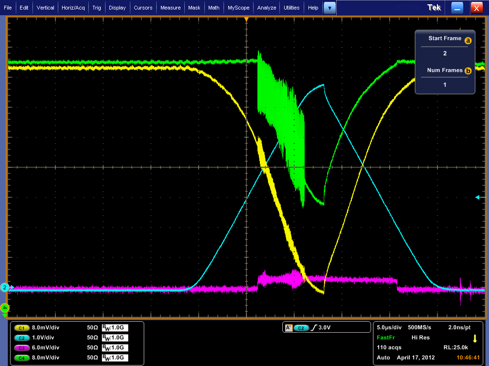Select the multipurpose knob 'b' icon
This screenshot has width=489, height=366.
pos(468,71)
